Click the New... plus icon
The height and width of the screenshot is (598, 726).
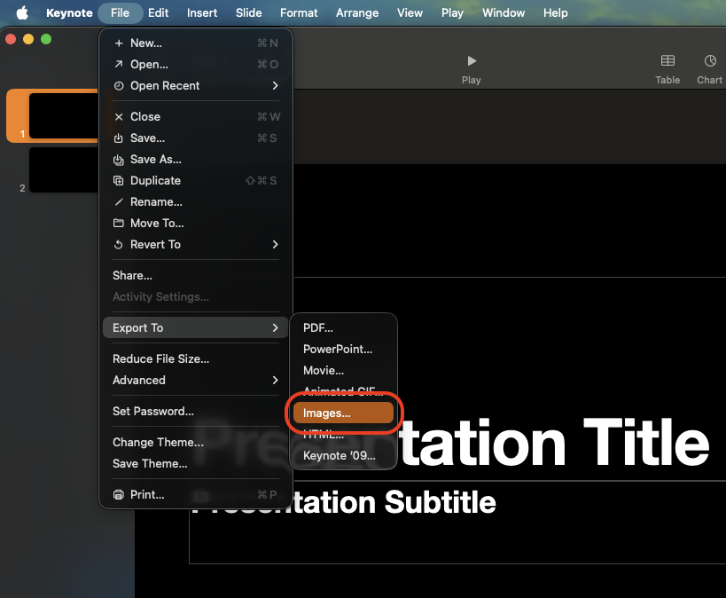[x=119, y=43]
